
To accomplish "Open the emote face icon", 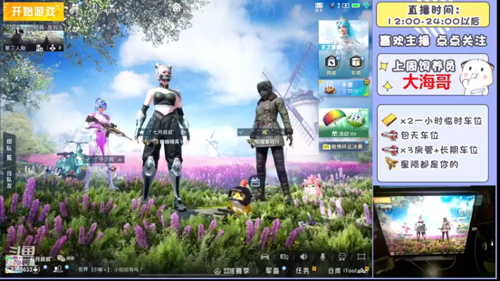I will tap(342, 257).
